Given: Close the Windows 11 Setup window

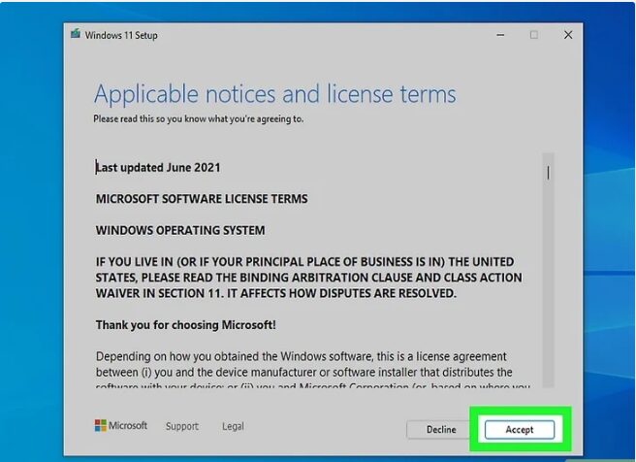Looking at the screenshot, I should coord(568,35).
